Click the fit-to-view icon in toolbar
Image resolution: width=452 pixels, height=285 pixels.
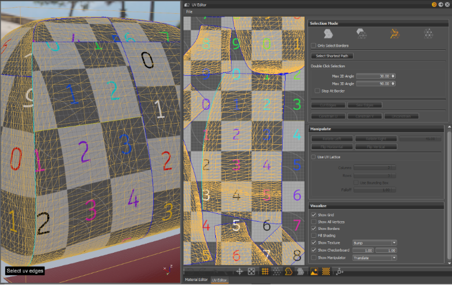252,271
